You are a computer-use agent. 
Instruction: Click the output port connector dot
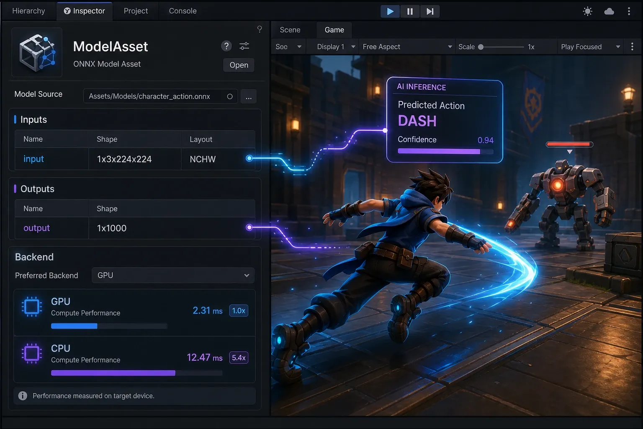[x=249, y=227]
